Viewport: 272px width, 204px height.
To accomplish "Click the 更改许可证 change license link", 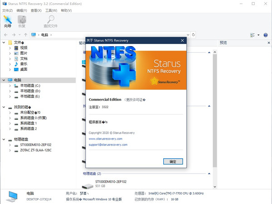I will pyautogui.click(x=135, y=100).
